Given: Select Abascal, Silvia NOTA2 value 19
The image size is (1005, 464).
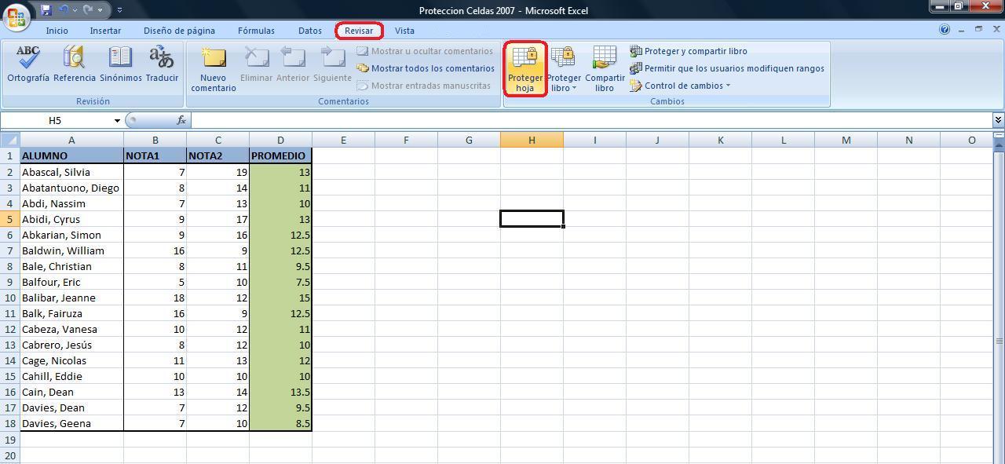Looking at the screenshot, I should coord(217,172).
